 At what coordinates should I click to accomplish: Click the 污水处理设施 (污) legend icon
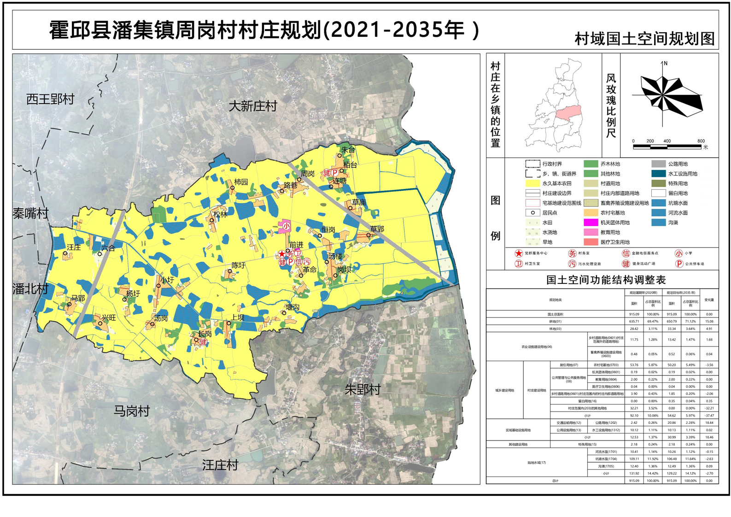click(x=572, y=264)
